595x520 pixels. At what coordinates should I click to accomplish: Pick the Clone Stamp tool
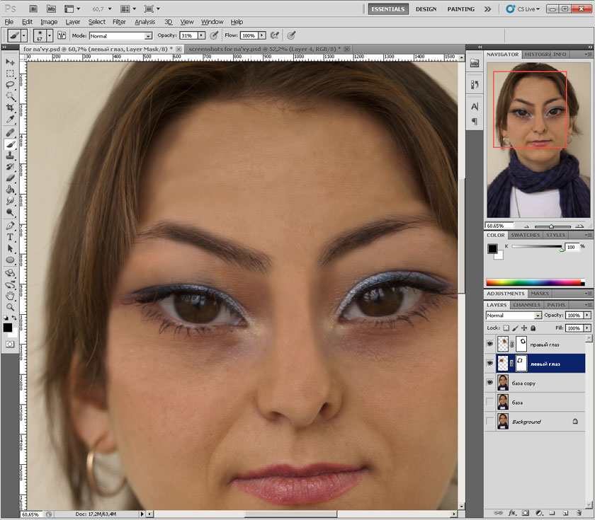click(11, 155)
